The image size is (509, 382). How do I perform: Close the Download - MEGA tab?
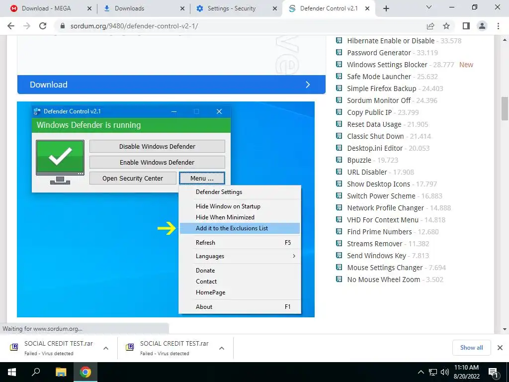point(89,8)
